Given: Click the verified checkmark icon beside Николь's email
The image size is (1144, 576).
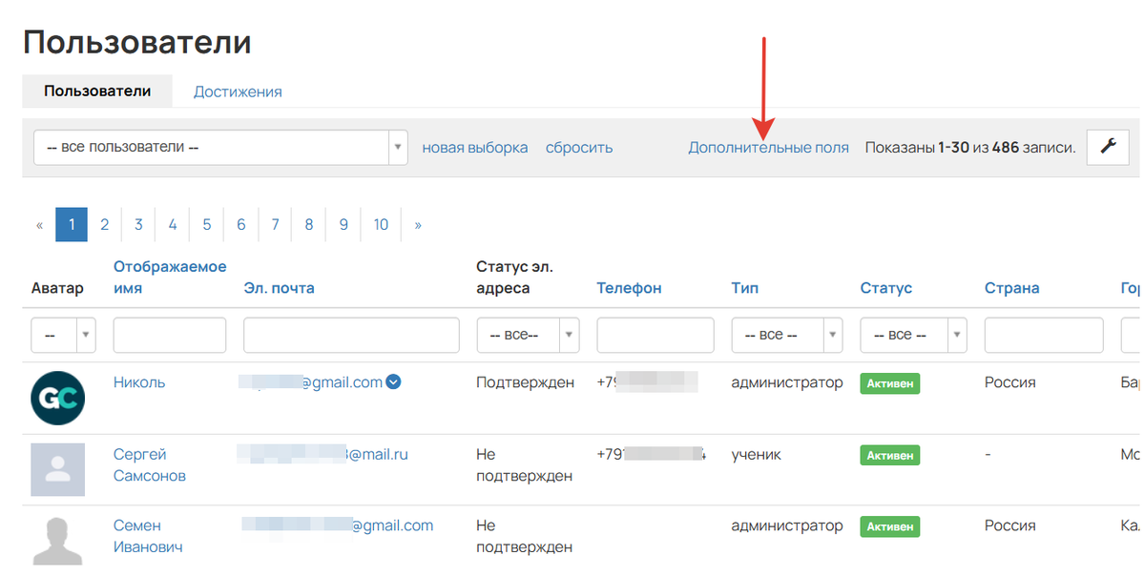Looking at the screenshot, I should tap(393, 382).
